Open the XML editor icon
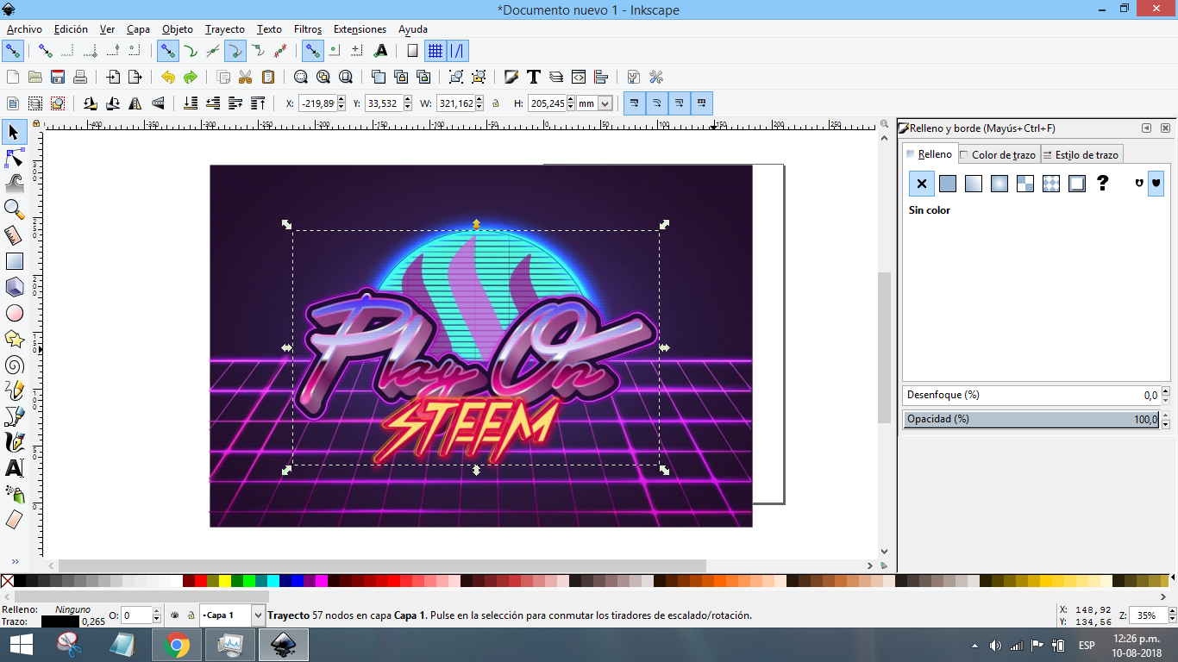This screenshot has width=1178, height=662. 579,77
